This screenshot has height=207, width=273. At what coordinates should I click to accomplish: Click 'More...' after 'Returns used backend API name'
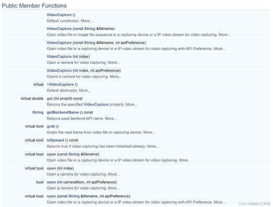(110, 118)
